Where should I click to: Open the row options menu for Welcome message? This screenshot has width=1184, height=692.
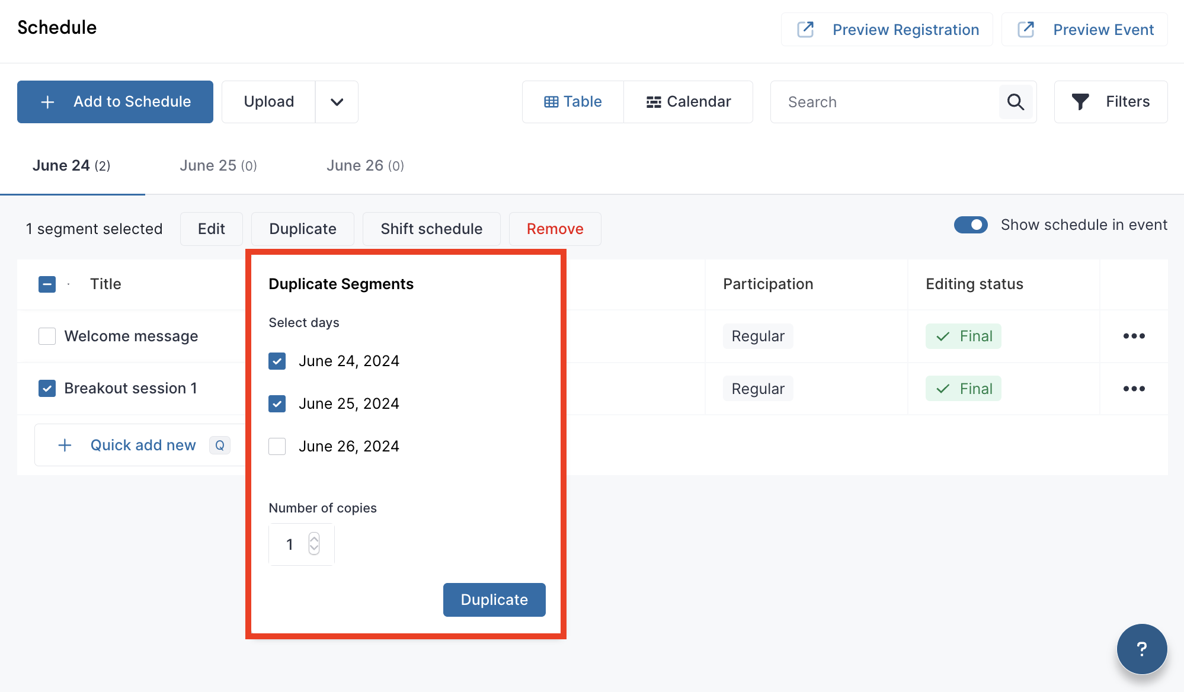coord(1134,336)
